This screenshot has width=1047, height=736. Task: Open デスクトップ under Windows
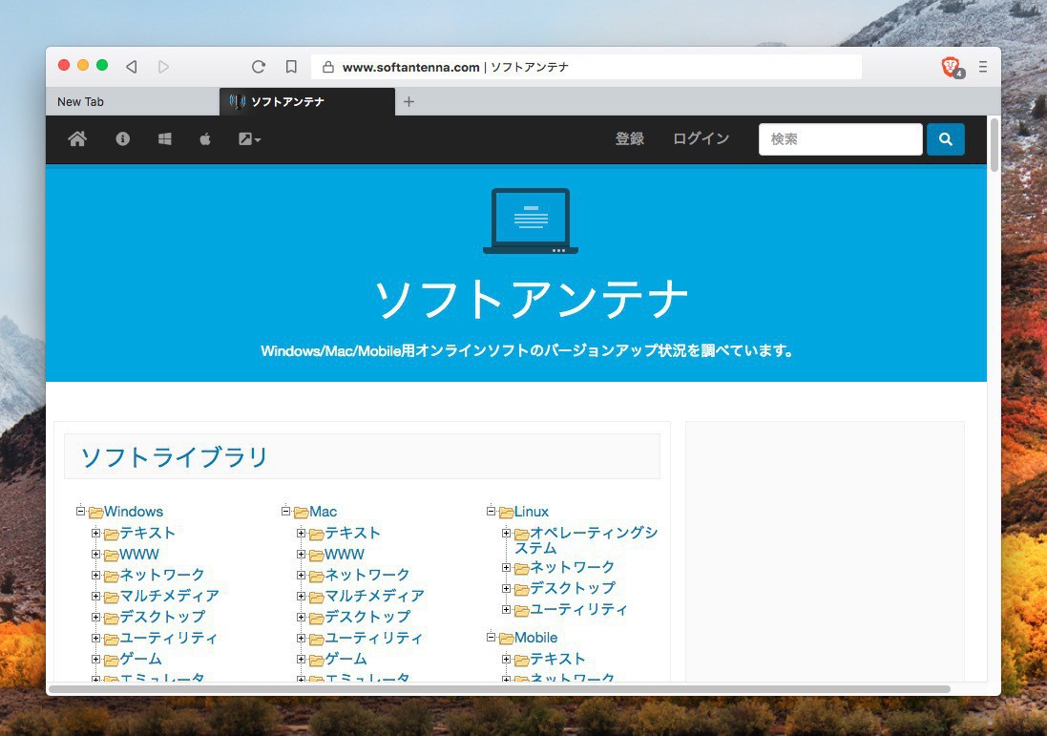pos(162,617)
